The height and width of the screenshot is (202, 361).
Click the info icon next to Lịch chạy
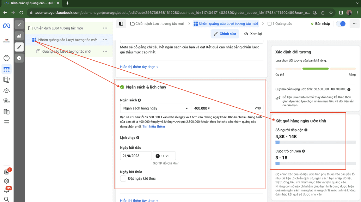click(x=138, y=137)
